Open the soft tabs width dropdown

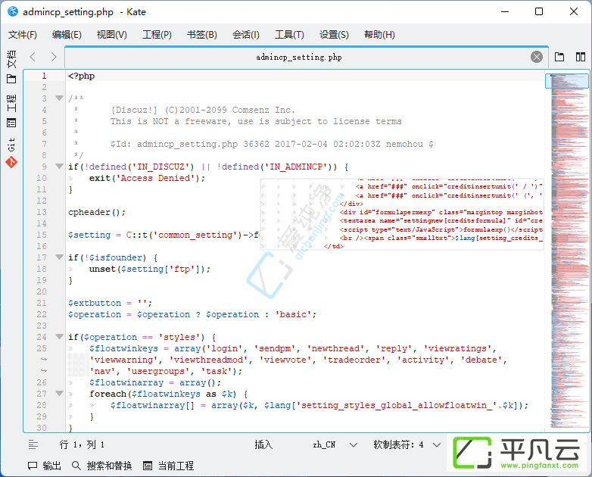[407, 444]
